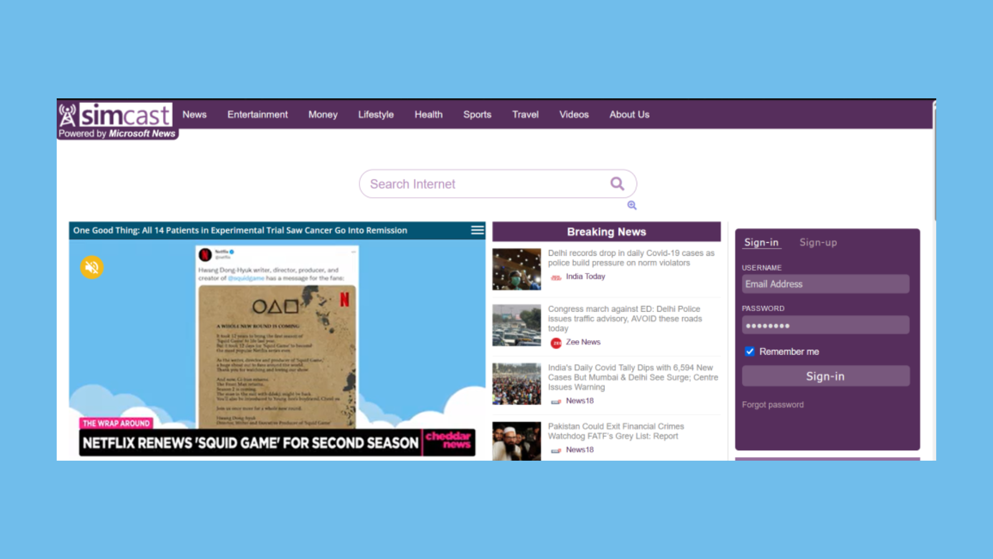Screen dimensions: 993x559
Task: Open the Entertainment menu item
Action: coord(258,114)
